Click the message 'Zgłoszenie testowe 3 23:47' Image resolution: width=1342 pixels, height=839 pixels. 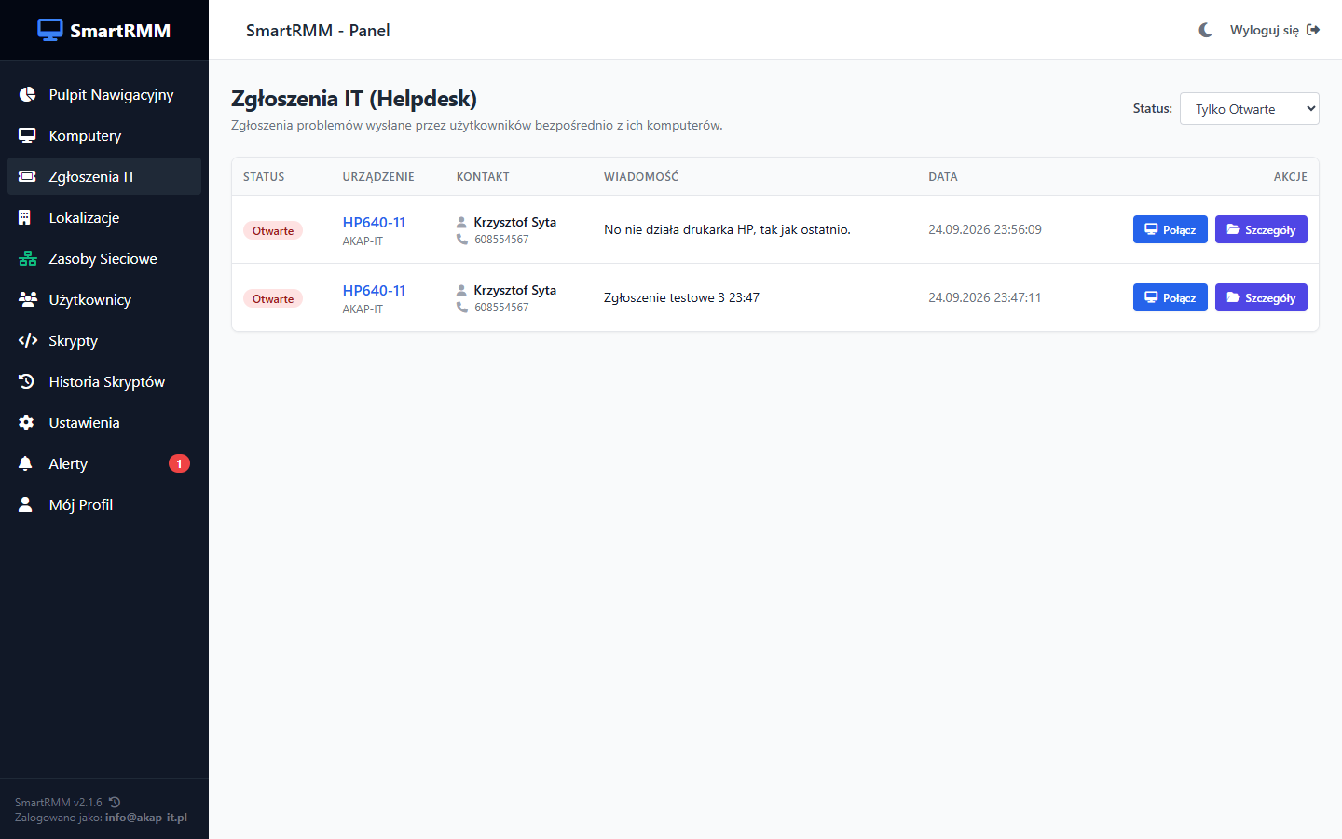coord(681,297)
